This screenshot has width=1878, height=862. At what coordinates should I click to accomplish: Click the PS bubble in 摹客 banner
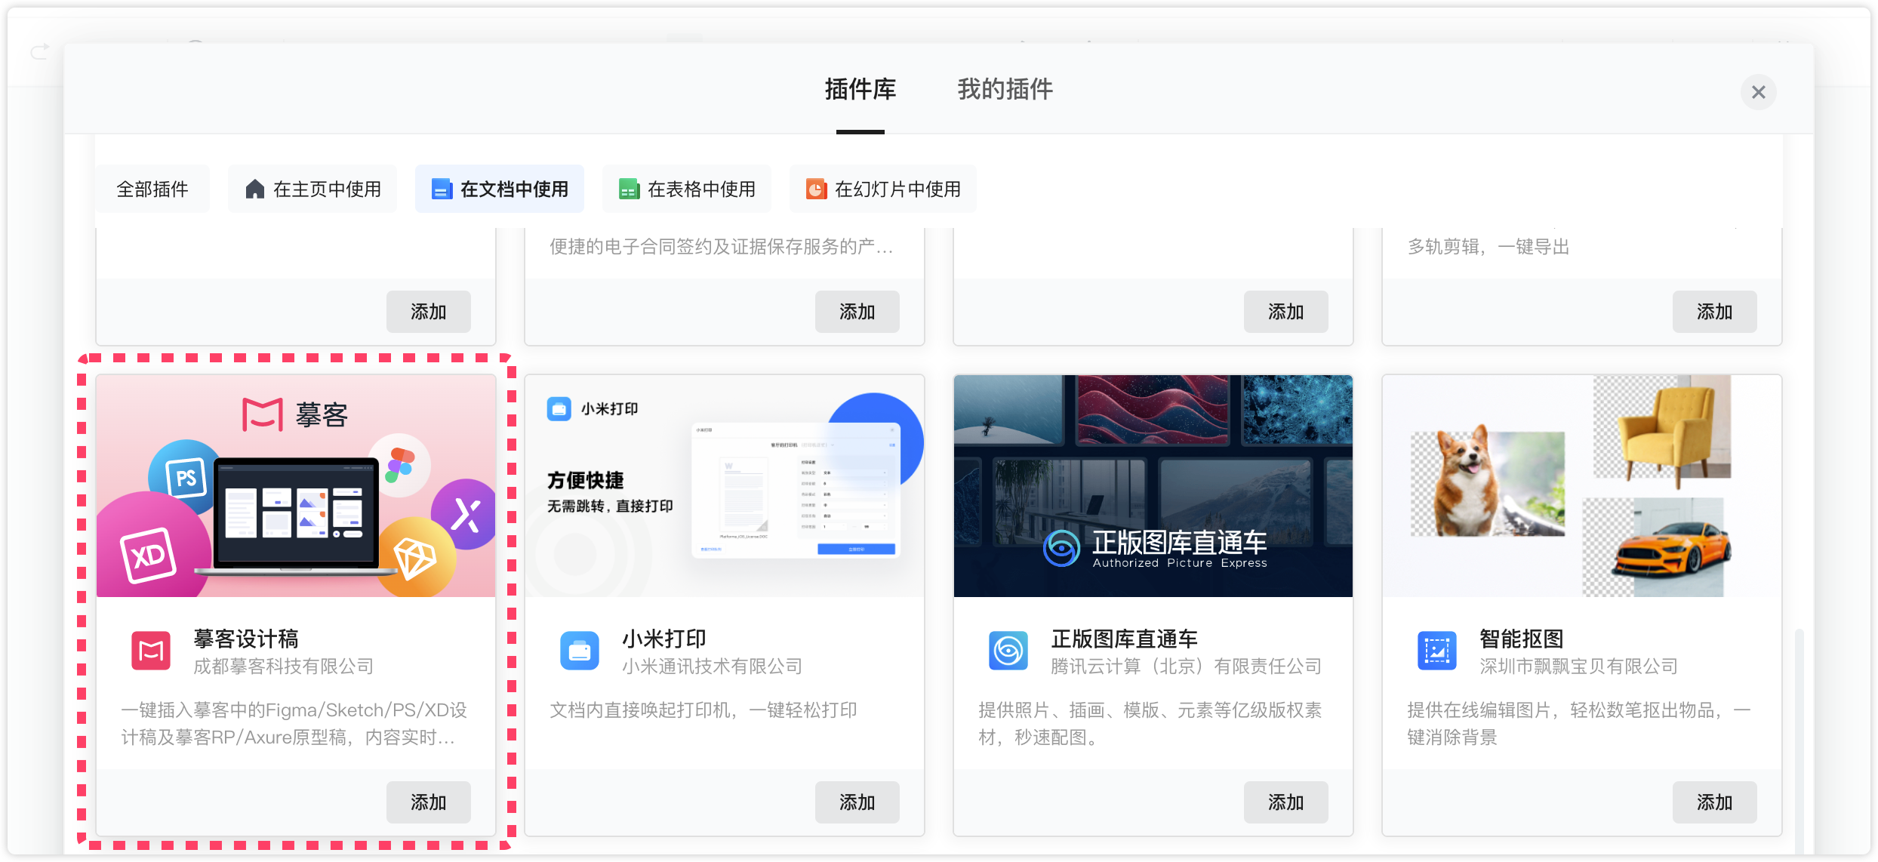click(186, 477)
